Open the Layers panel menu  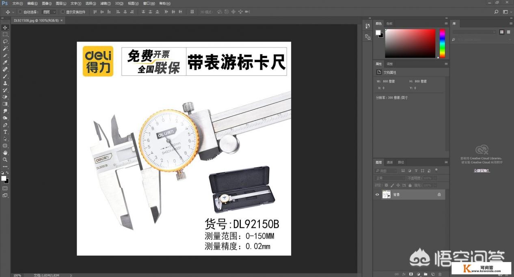tap(446, 162)
